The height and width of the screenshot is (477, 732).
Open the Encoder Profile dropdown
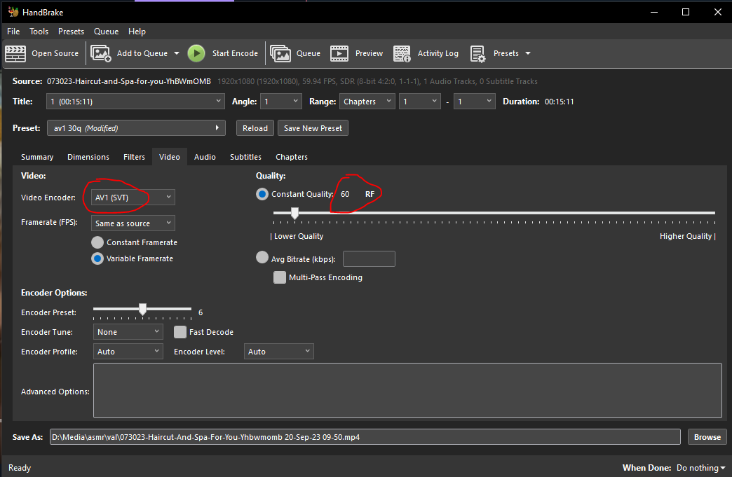point(128,351)
